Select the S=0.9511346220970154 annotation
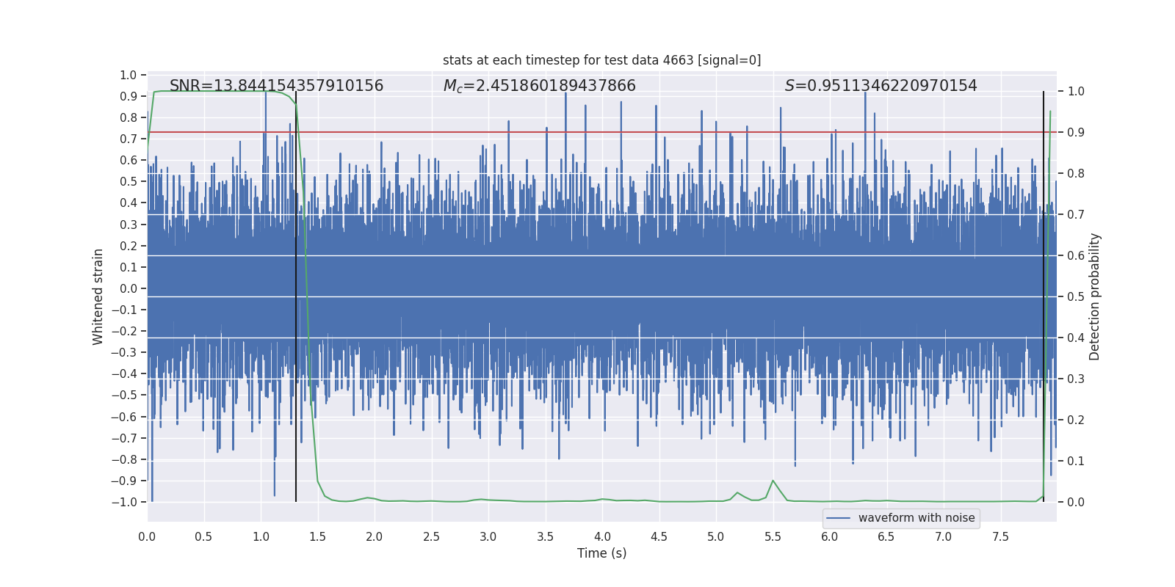Viewport: 1175px width, 587px height. tap(881, 86)
